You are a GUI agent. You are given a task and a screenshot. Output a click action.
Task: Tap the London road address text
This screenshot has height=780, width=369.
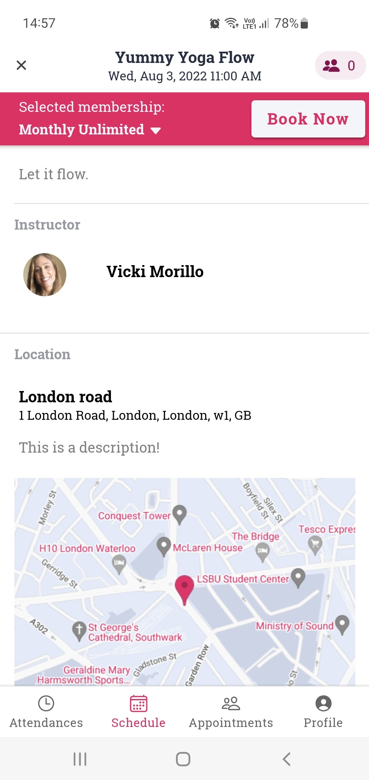[x=135, y=415]
